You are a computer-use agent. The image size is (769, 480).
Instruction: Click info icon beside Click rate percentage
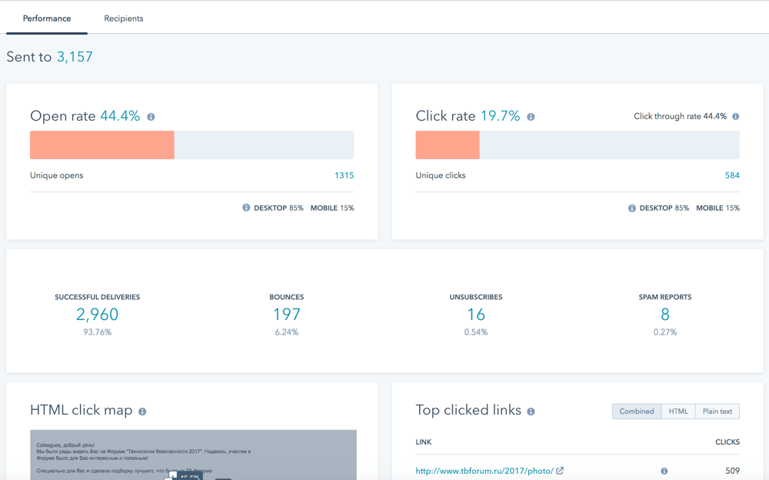[x=531, y=117]
